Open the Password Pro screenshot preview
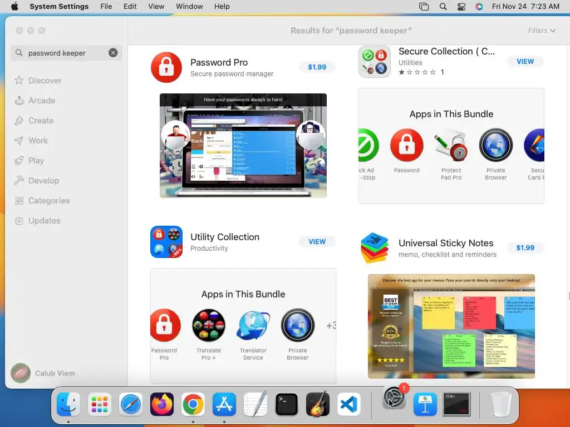Screen dimensions: 570x427 coord(243,146)
